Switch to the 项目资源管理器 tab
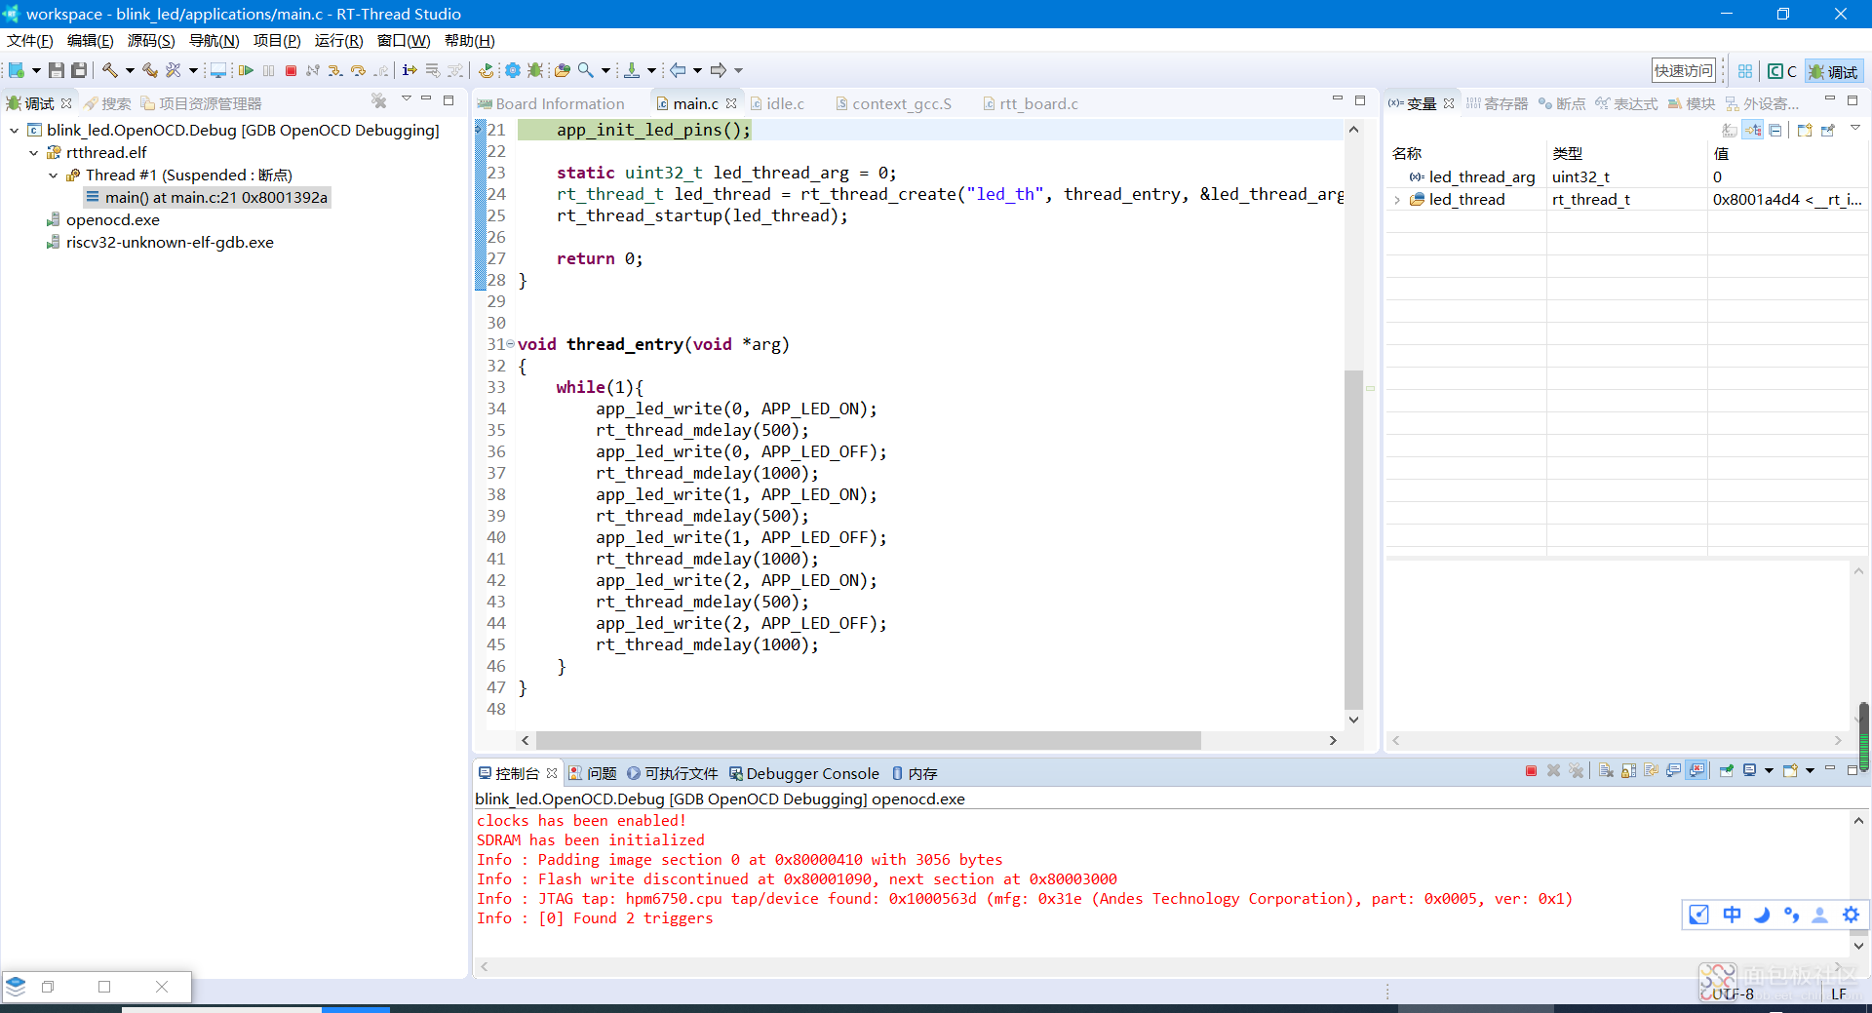 (201, 103)
